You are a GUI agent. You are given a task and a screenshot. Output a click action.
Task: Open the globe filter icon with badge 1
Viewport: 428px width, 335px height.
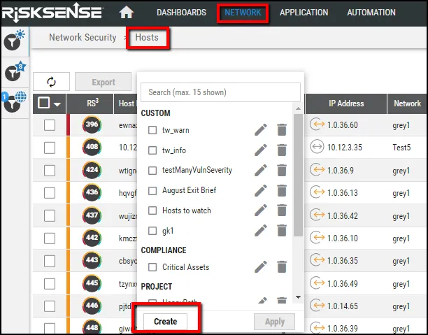coord(14,101)
